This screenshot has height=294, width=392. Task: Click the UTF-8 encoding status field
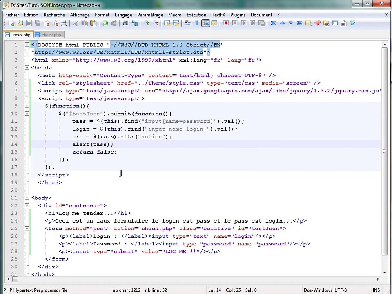pyautogui.click(x=341, y=290)
